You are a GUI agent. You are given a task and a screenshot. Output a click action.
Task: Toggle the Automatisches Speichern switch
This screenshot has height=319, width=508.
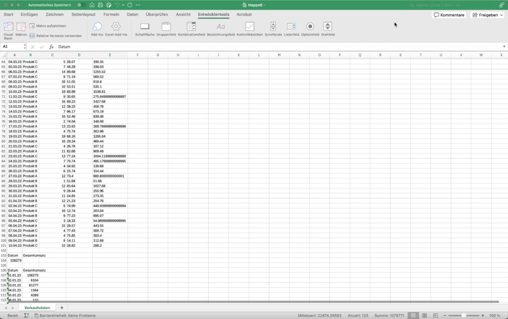coord(81,5)
